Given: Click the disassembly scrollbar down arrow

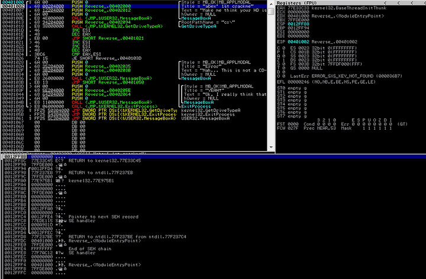Looking at the screenshot, I should point(271,147).
